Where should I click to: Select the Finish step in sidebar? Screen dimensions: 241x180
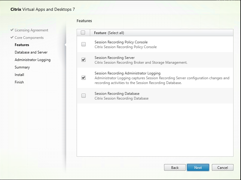(x=19, y=82)
